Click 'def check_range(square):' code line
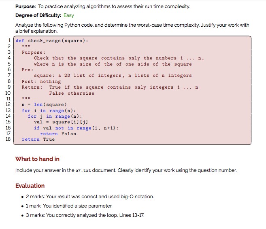 tap(52, 41)
